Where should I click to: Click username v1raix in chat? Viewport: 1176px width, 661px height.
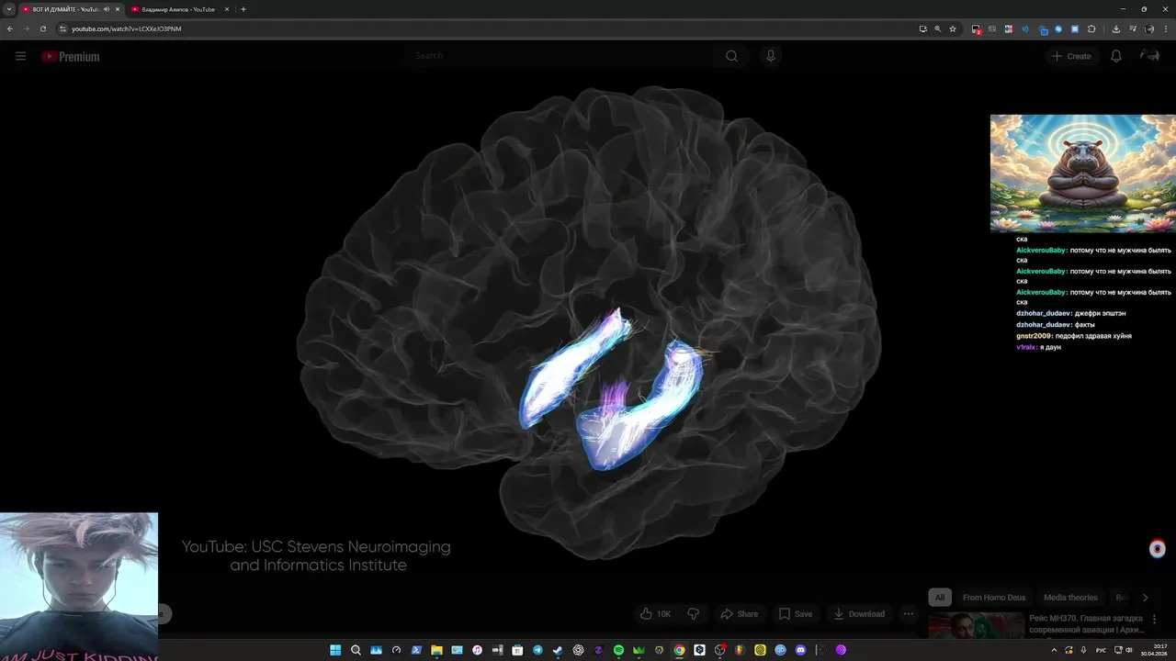(x=1026, y=347)
